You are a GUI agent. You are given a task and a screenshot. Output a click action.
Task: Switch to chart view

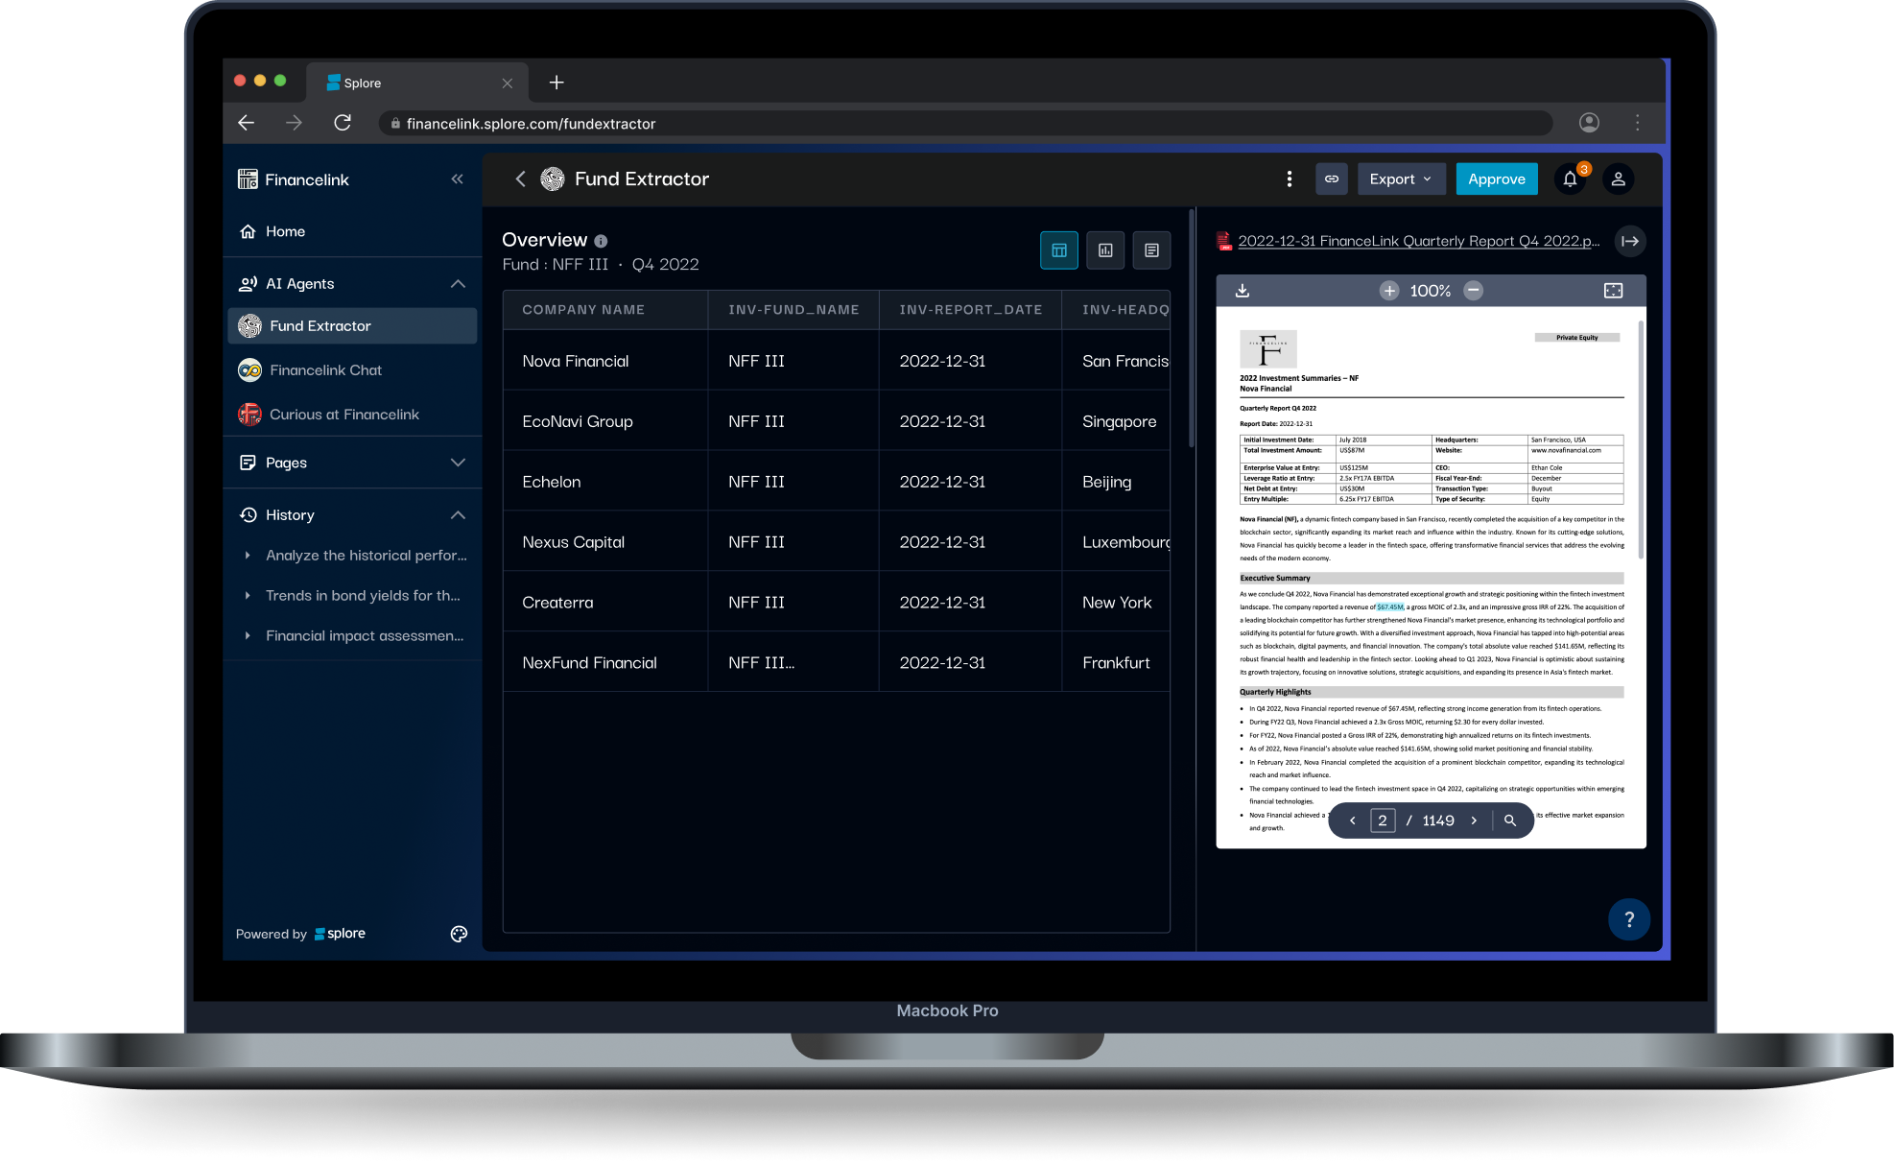[x=1105, y=250]
